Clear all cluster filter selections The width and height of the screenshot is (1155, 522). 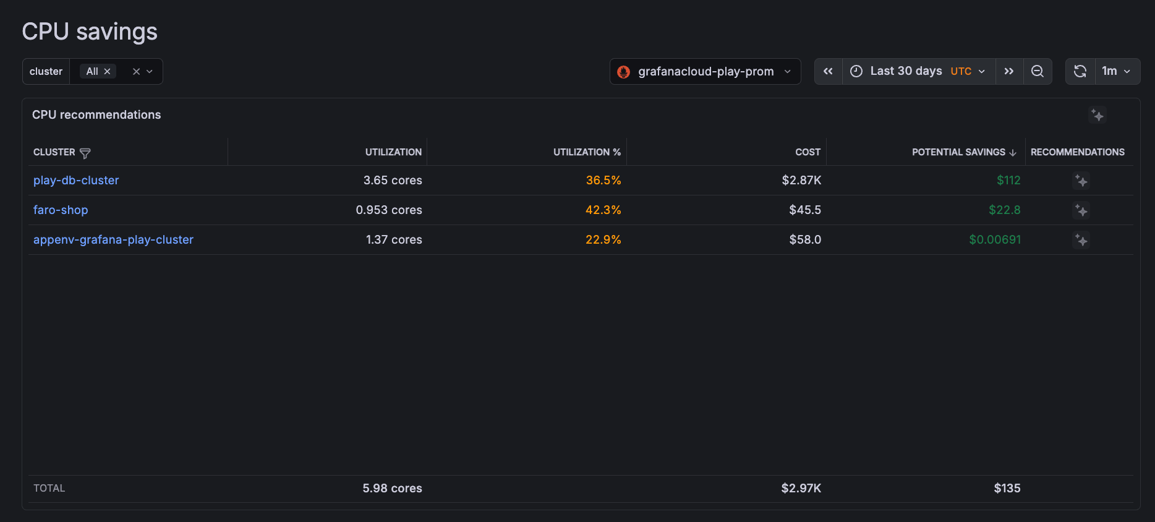136,72
